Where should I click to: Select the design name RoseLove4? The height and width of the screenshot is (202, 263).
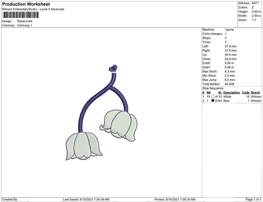(25, 21)
